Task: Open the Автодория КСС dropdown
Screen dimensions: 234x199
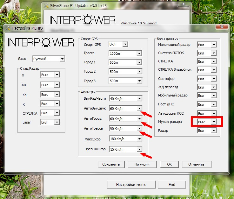Action: point(207,113)
